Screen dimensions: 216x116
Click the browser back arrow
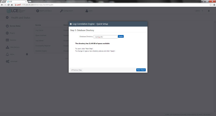2,5
